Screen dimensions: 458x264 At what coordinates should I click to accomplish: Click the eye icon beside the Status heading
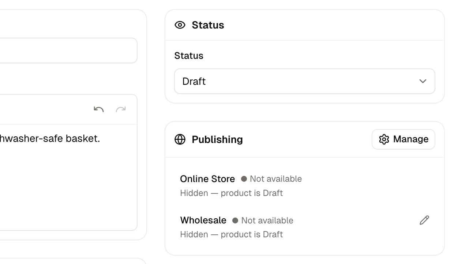(x=180, y=25)
